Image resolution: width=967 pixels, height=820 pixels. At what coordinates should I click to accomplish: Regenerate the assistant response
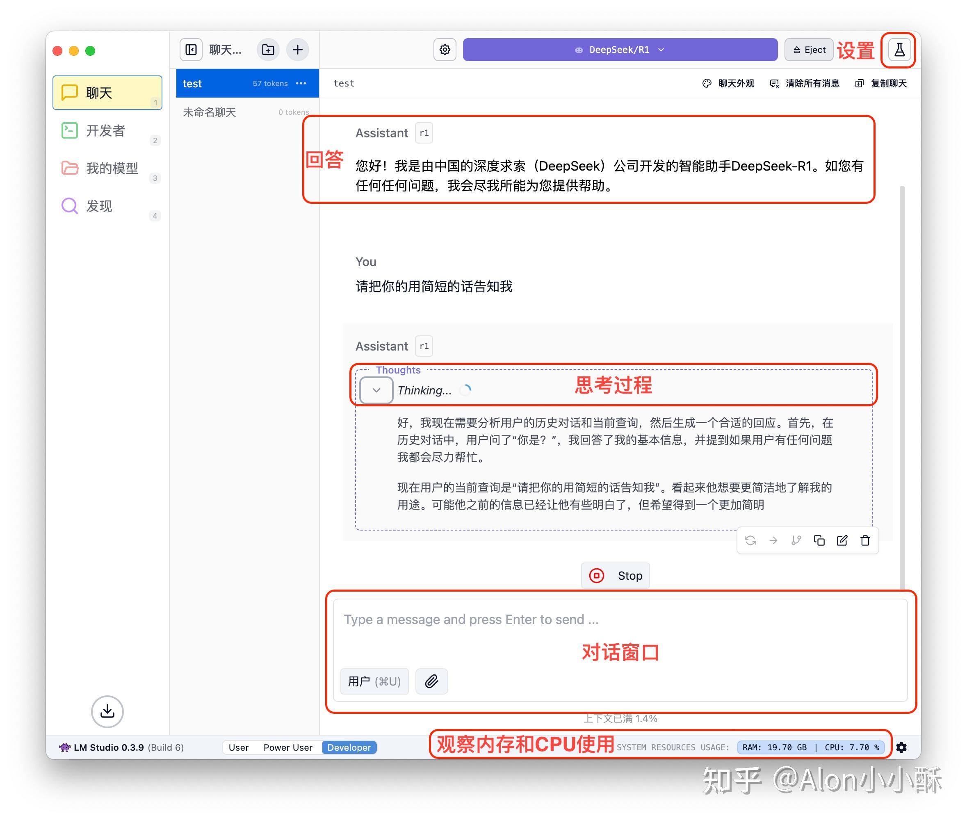[751, 540]
